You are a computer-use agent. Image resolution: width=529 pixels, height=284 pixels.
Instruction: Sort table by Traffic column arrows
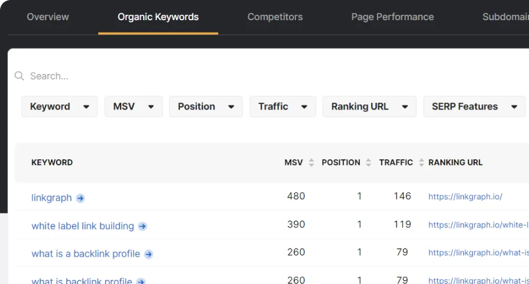click(421, 163)
